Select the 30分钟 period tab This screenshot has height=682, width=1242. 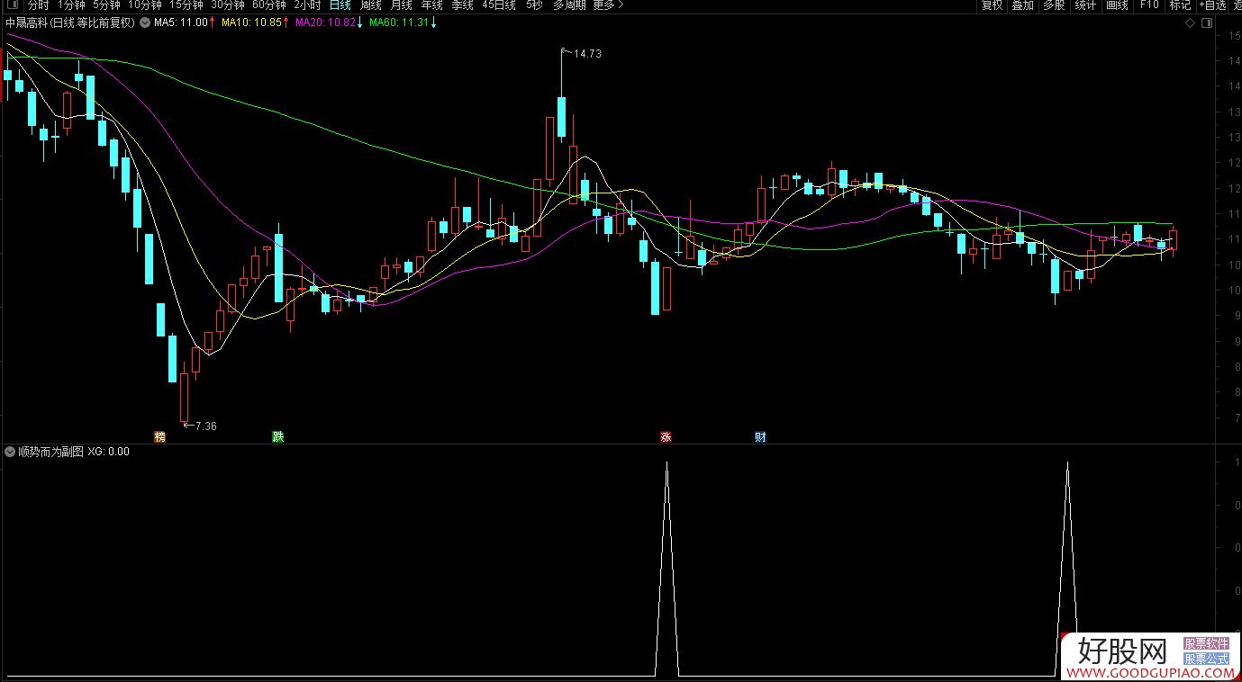pos(228,5)
